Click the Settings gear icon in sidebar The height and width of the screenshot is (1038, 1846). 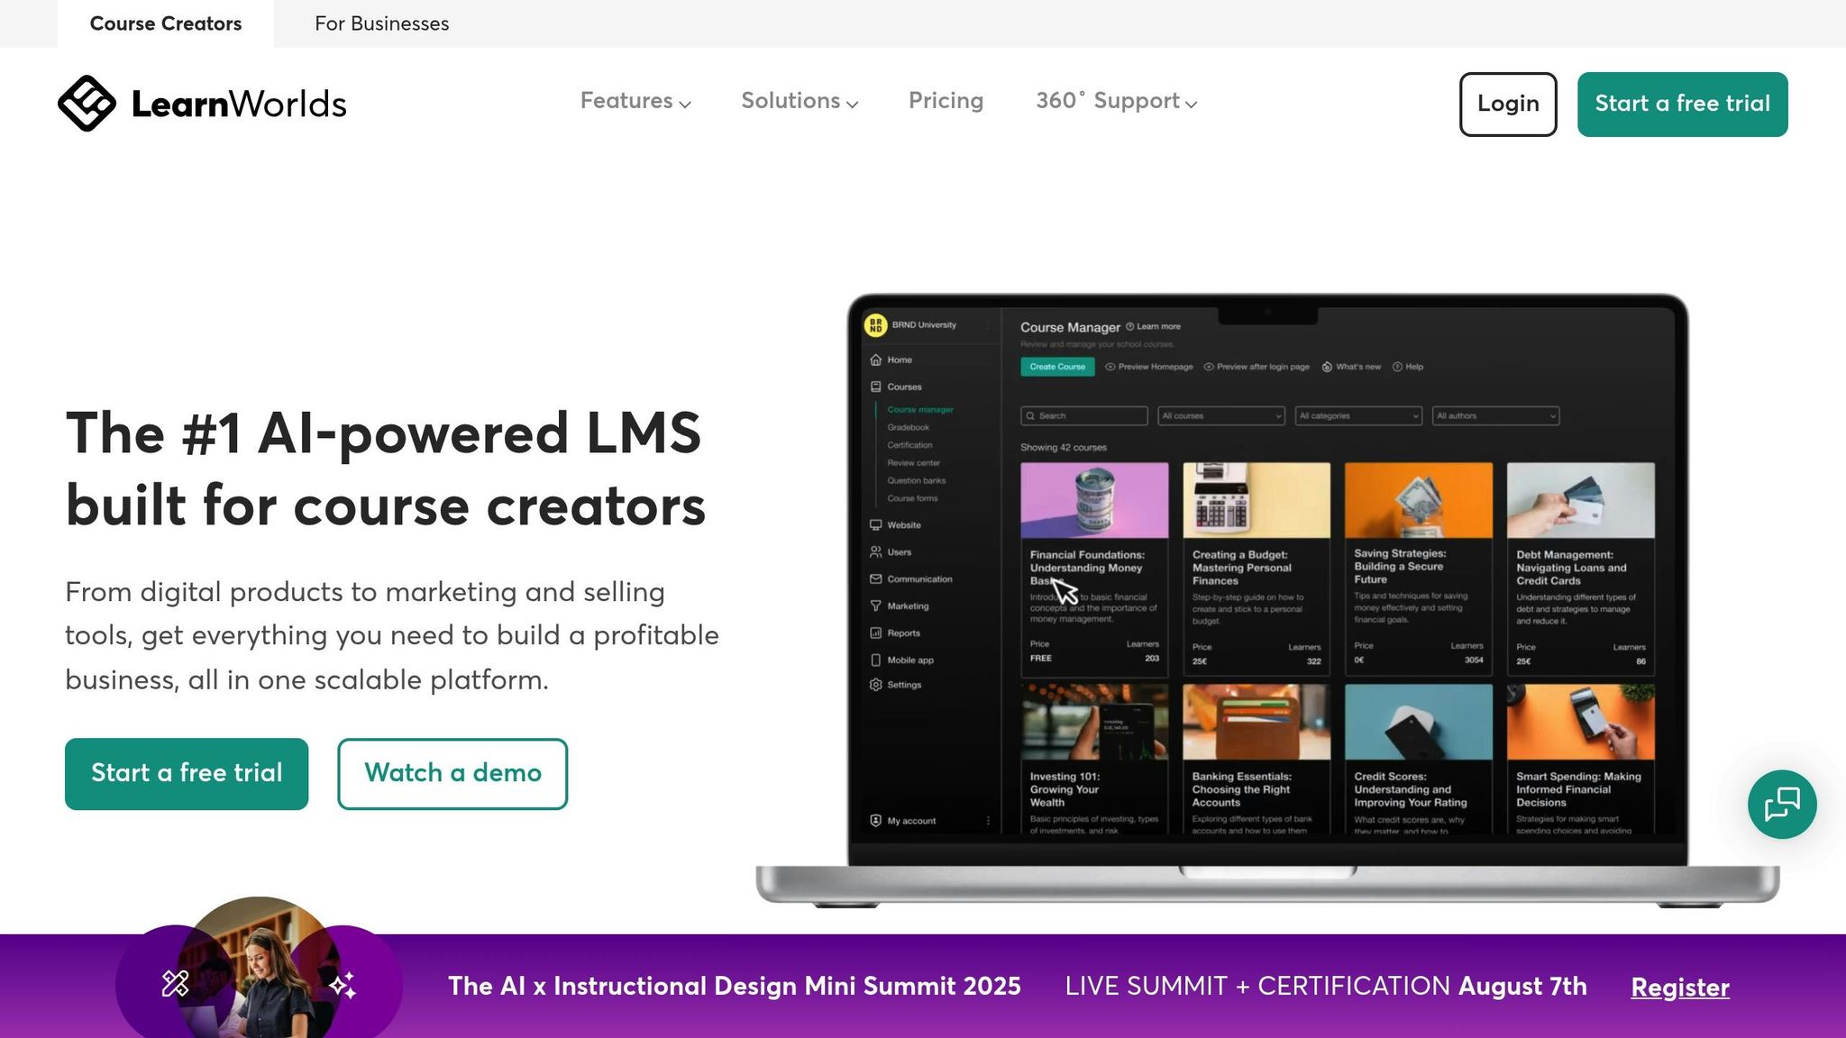click(875, 685)
